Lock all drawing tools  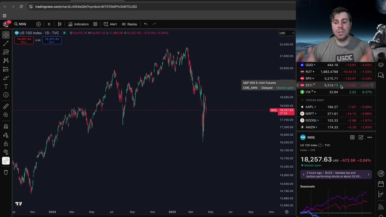(x=6, y=144)
